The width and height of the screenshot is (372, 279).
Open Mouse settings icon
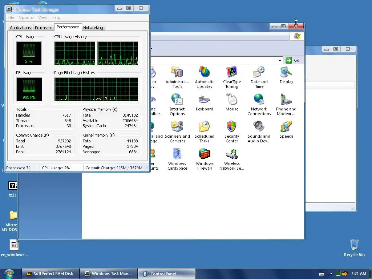pos(232,102)
